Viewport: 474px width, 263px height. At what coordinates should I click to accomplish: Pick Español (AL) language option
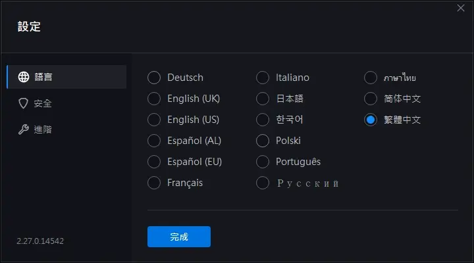click(154, 141)
